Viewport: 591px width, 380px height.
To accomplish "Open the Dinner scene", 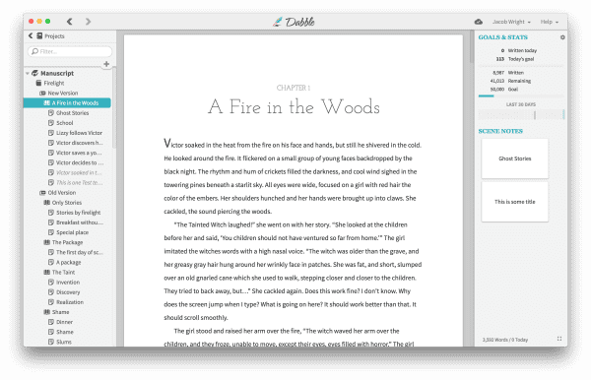I will 64,322.
